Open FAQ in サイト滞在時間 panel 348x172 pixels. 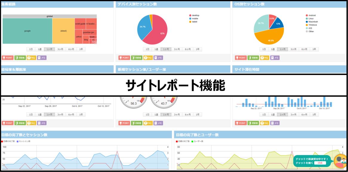tap(265, 123)
